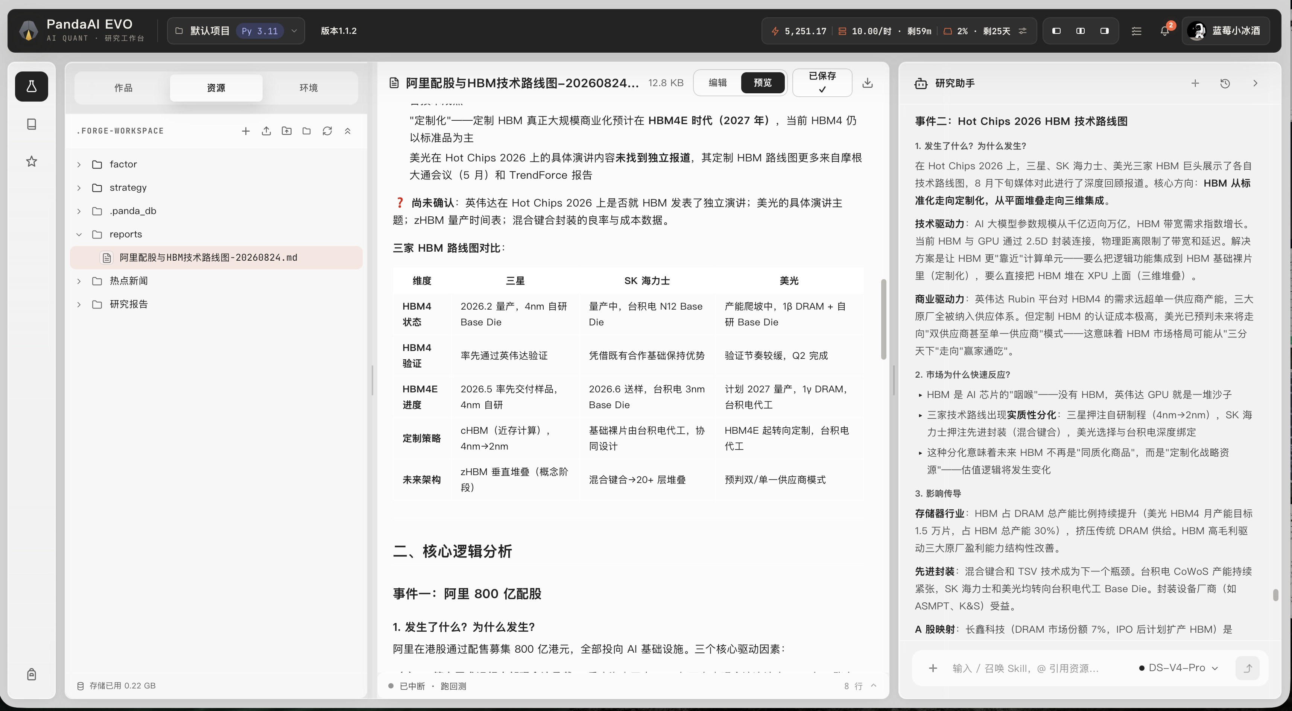Click the 已中断 status in bottom bar

click(412, 686)
